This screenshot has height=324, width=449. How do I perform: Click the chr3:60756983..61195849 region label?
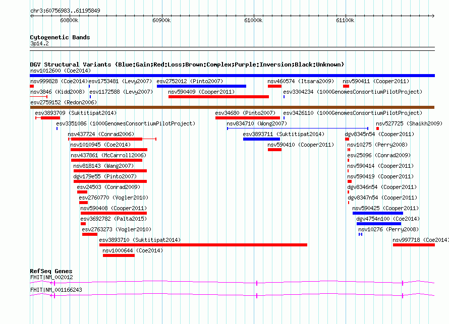(x=65, y=11)
